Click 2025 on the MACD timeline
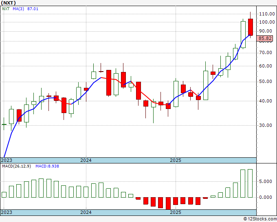This screenshot has height=222, width=277. 176,212
